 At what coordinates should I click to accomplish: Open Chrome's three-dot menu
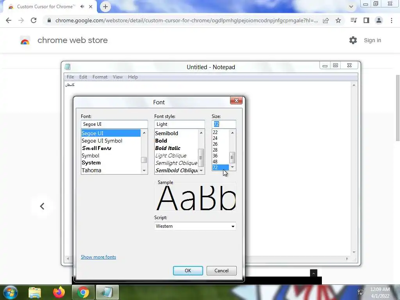[391, 20]
